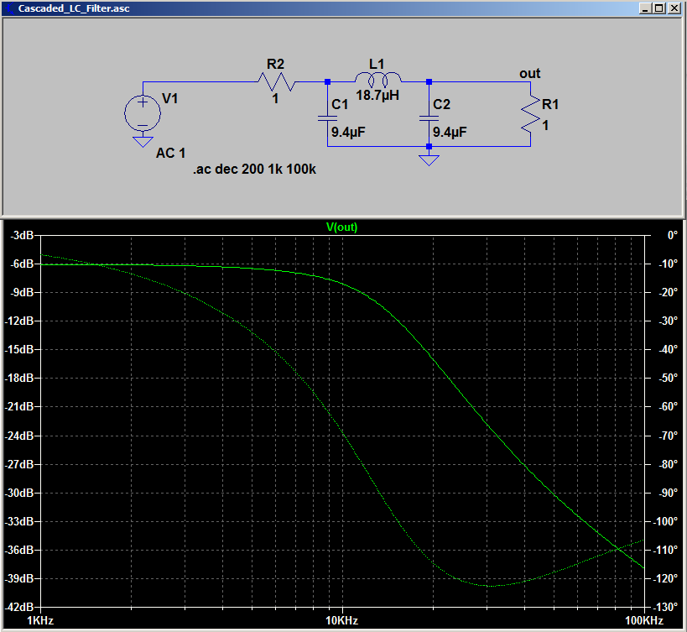Click the ground symbol below C2
This screenshot has width=687, height=632.
[x=429, y=160]
